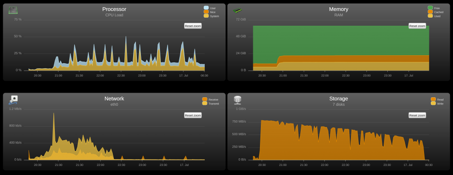This screenshot has height=175, width=453.
Task: Click the Memory panel RAM stick icon
Action: pos(237,10)
